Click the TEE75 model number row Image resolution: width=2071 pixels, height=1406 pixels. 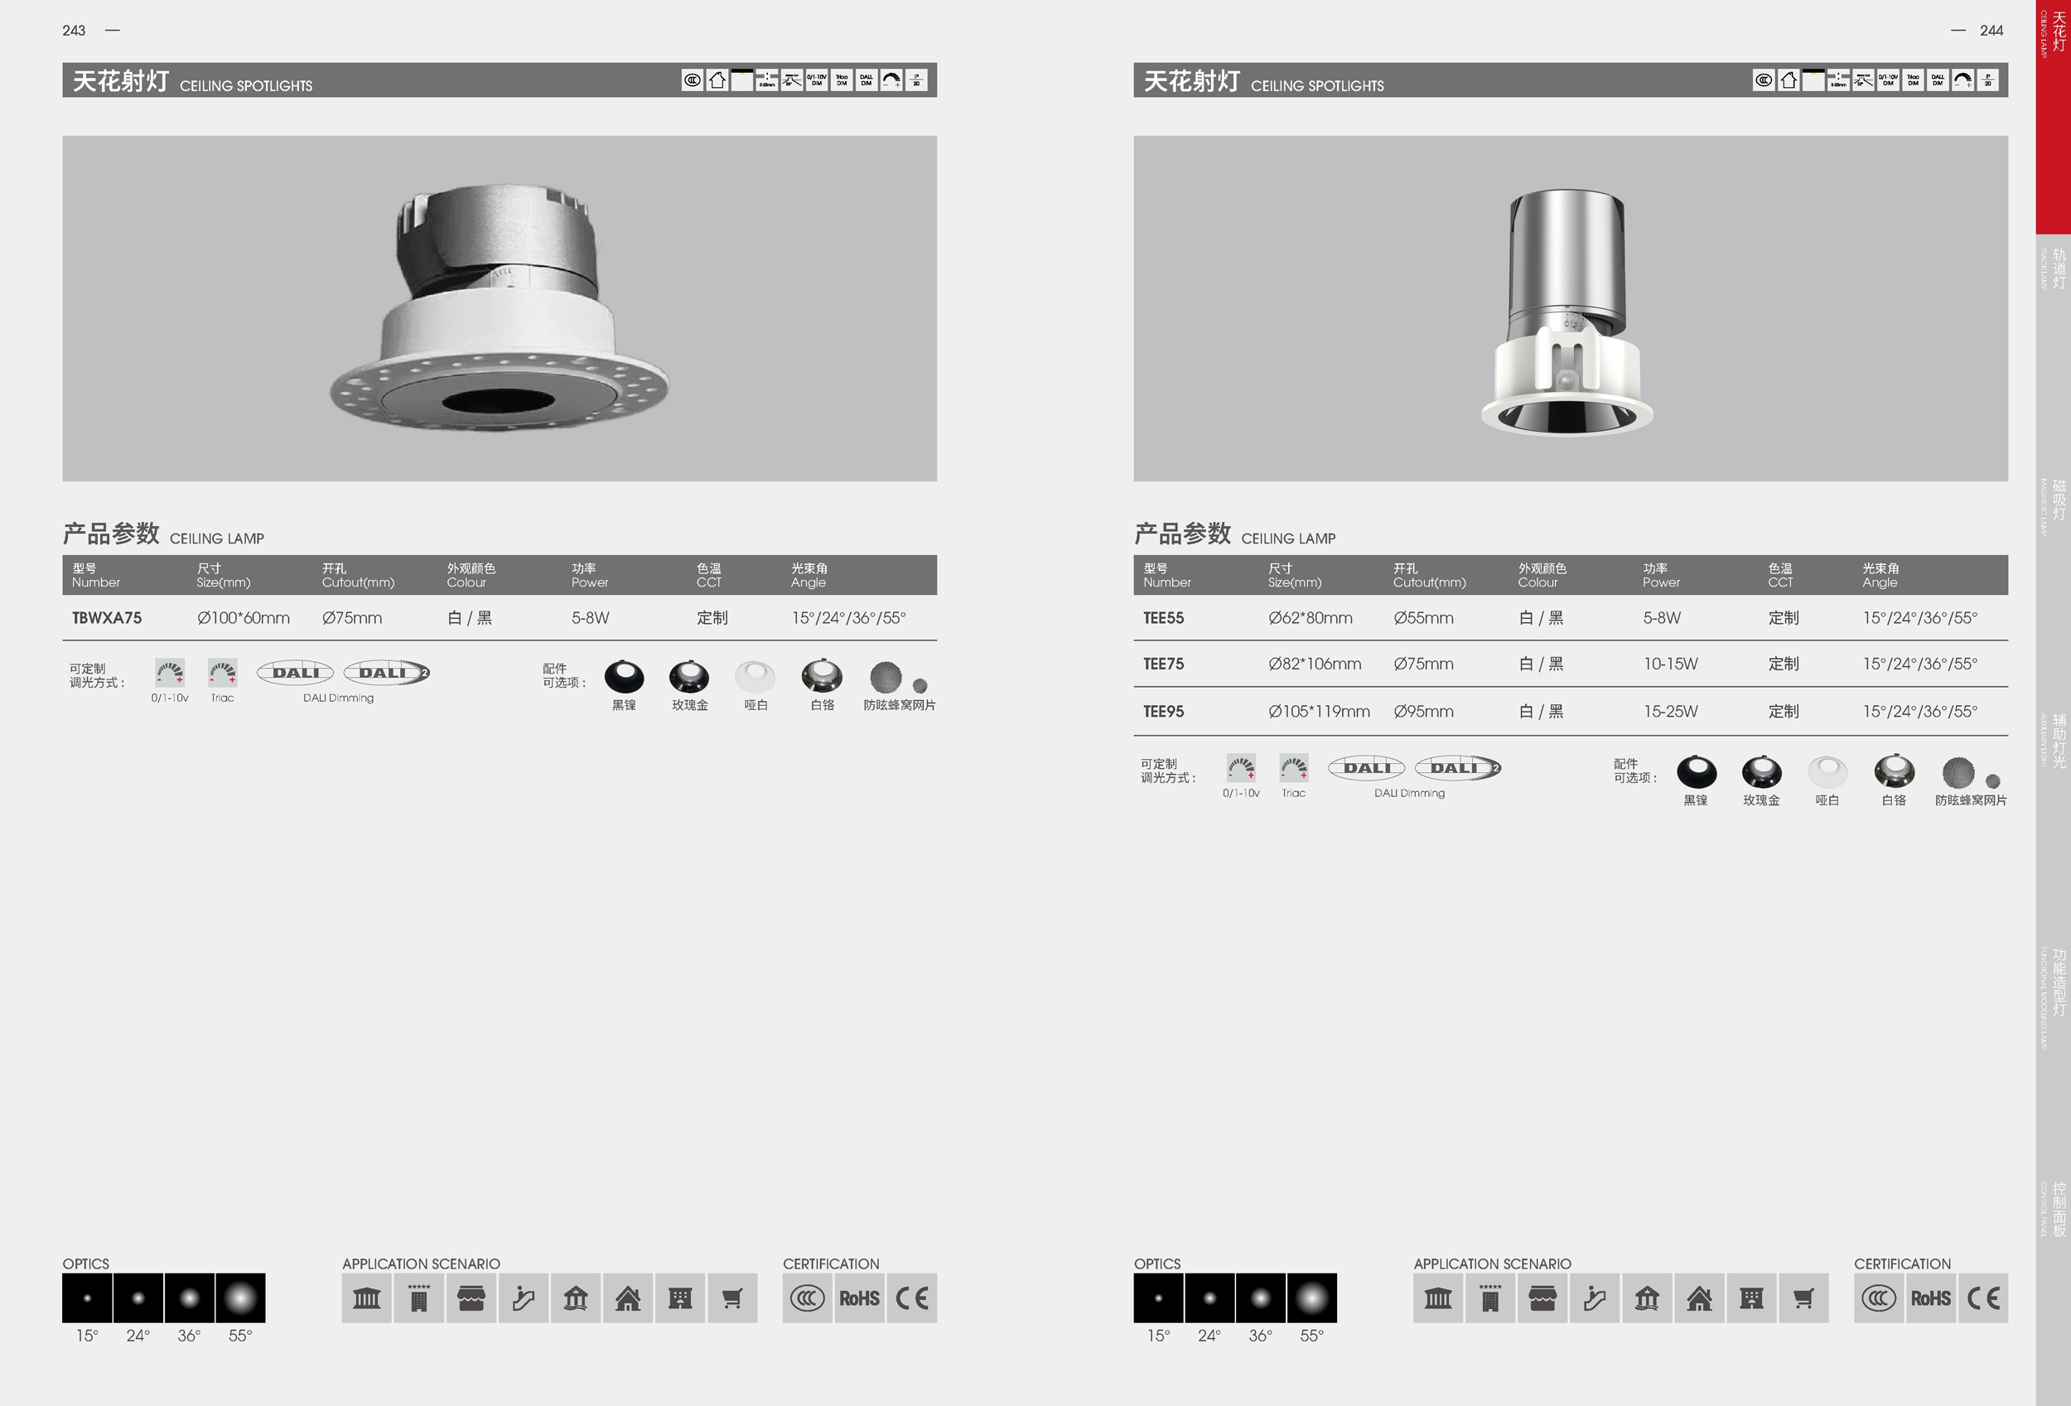[1164, 664]
